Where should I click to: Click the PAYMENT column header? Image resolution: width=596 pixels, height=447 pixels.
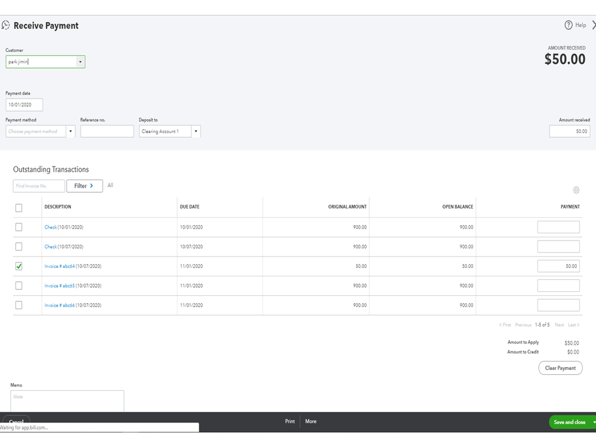pos(570,206)
